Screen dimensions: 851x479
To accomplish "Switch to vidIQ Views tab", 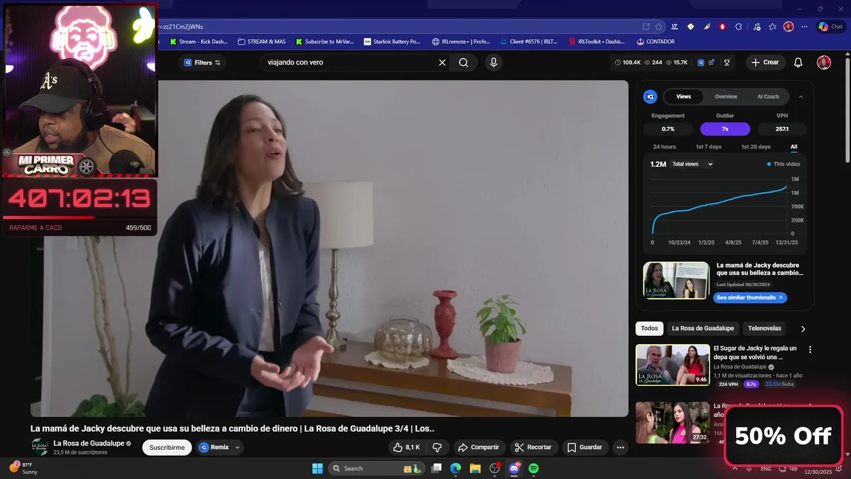I will click(683, 96).
